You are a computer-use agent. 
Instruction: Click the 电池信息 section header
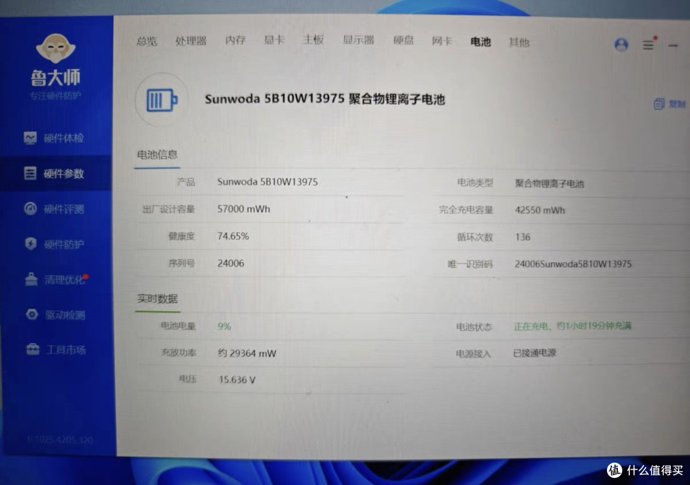point(157,155)
